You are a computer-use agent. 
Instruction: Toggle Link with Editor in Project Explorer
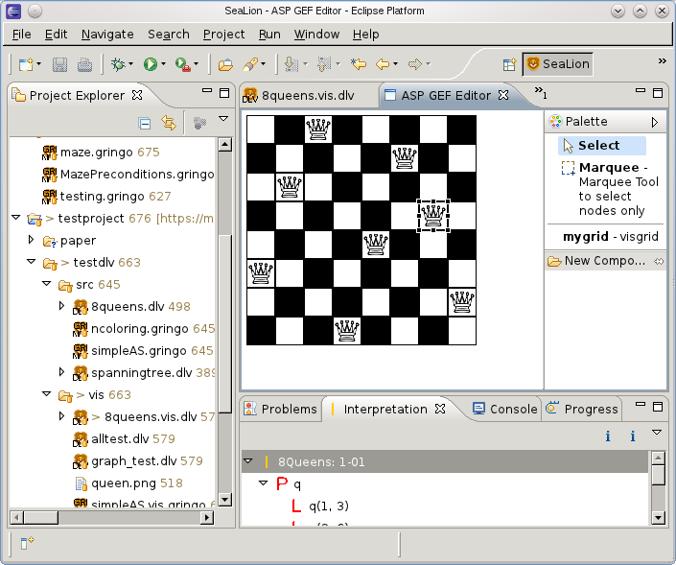[170, 123]
